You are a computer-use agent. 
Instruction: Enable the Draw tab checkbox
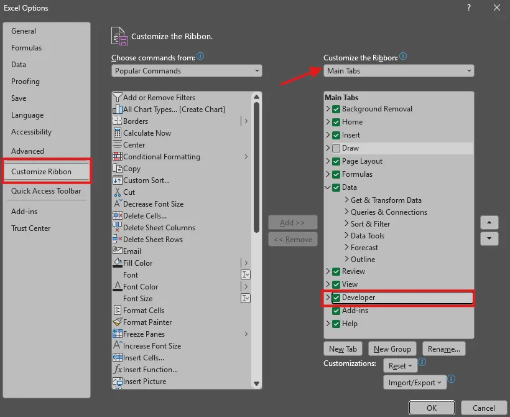pyautogui.click(x=337, y=148)
